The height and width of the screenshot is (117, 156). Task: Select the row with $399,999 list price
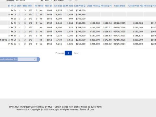click(78, 15)
